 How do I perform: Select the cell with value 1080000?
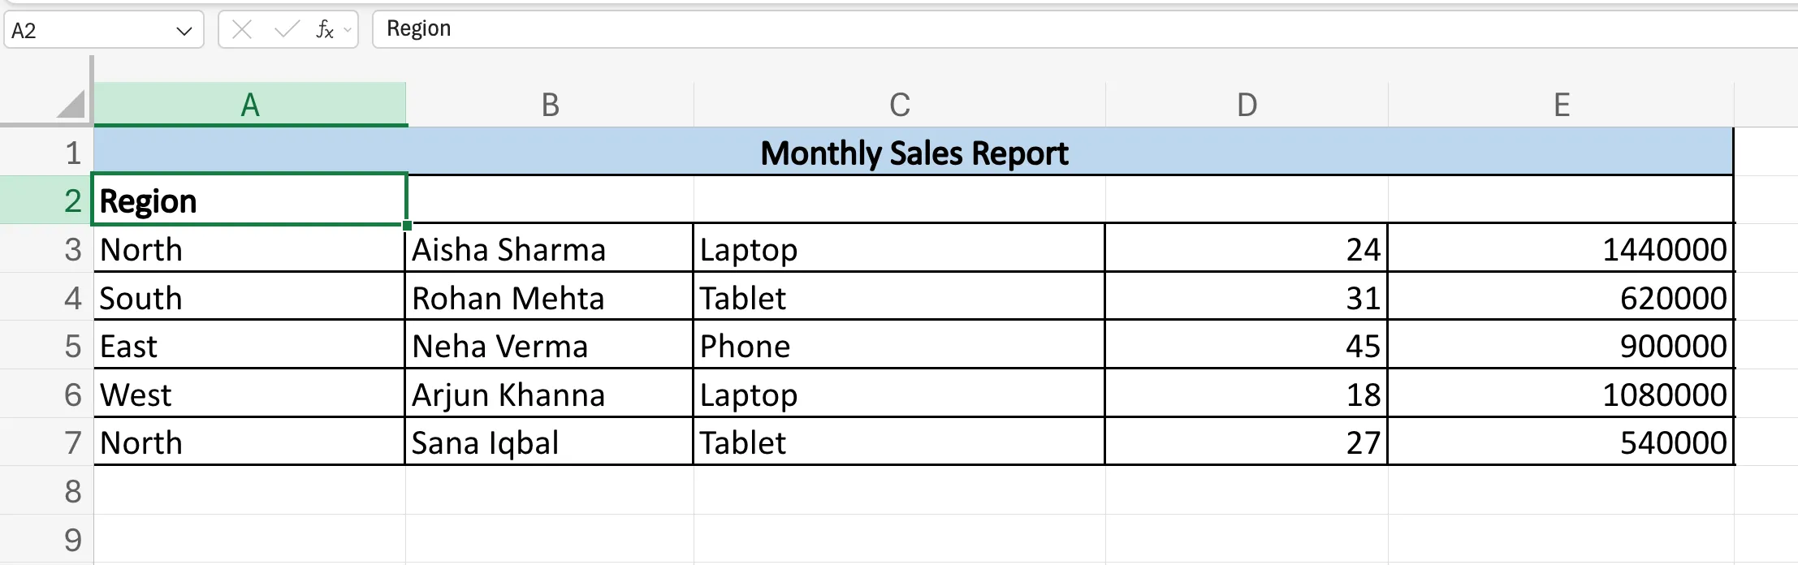1561,395
